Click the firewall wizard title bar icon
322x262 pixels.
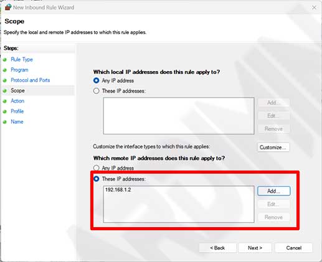click(8, 7)
